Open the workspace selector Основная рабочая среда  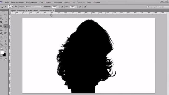click(x=158, y=7)
